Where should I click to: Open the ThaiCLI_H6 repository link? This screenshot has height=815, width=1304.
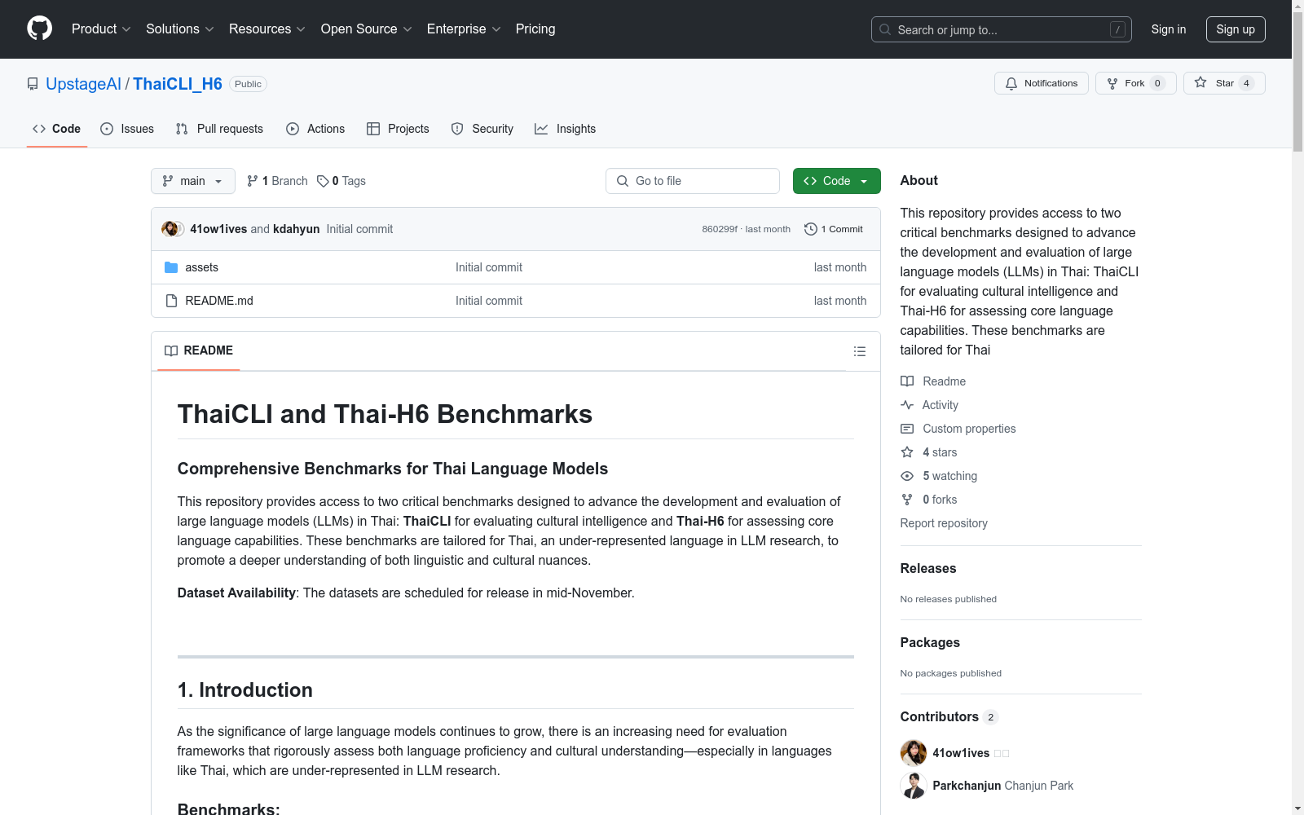[178, 84]
